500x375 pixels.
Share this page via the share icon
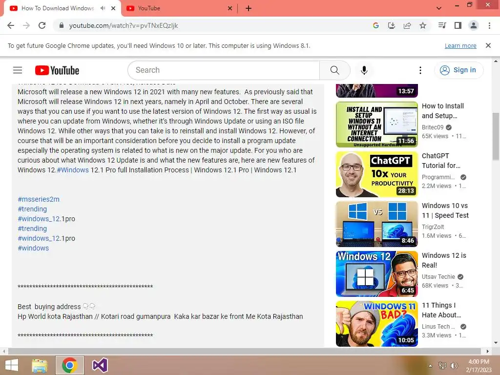[407, 25]
